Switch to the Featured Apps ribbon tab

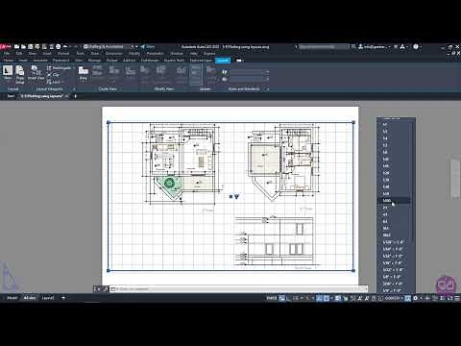point(201,61)
